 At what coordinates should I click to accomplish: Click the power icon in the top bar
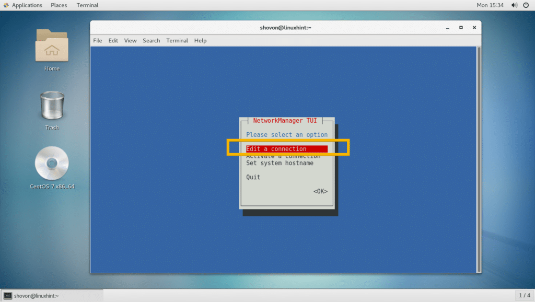527,5
